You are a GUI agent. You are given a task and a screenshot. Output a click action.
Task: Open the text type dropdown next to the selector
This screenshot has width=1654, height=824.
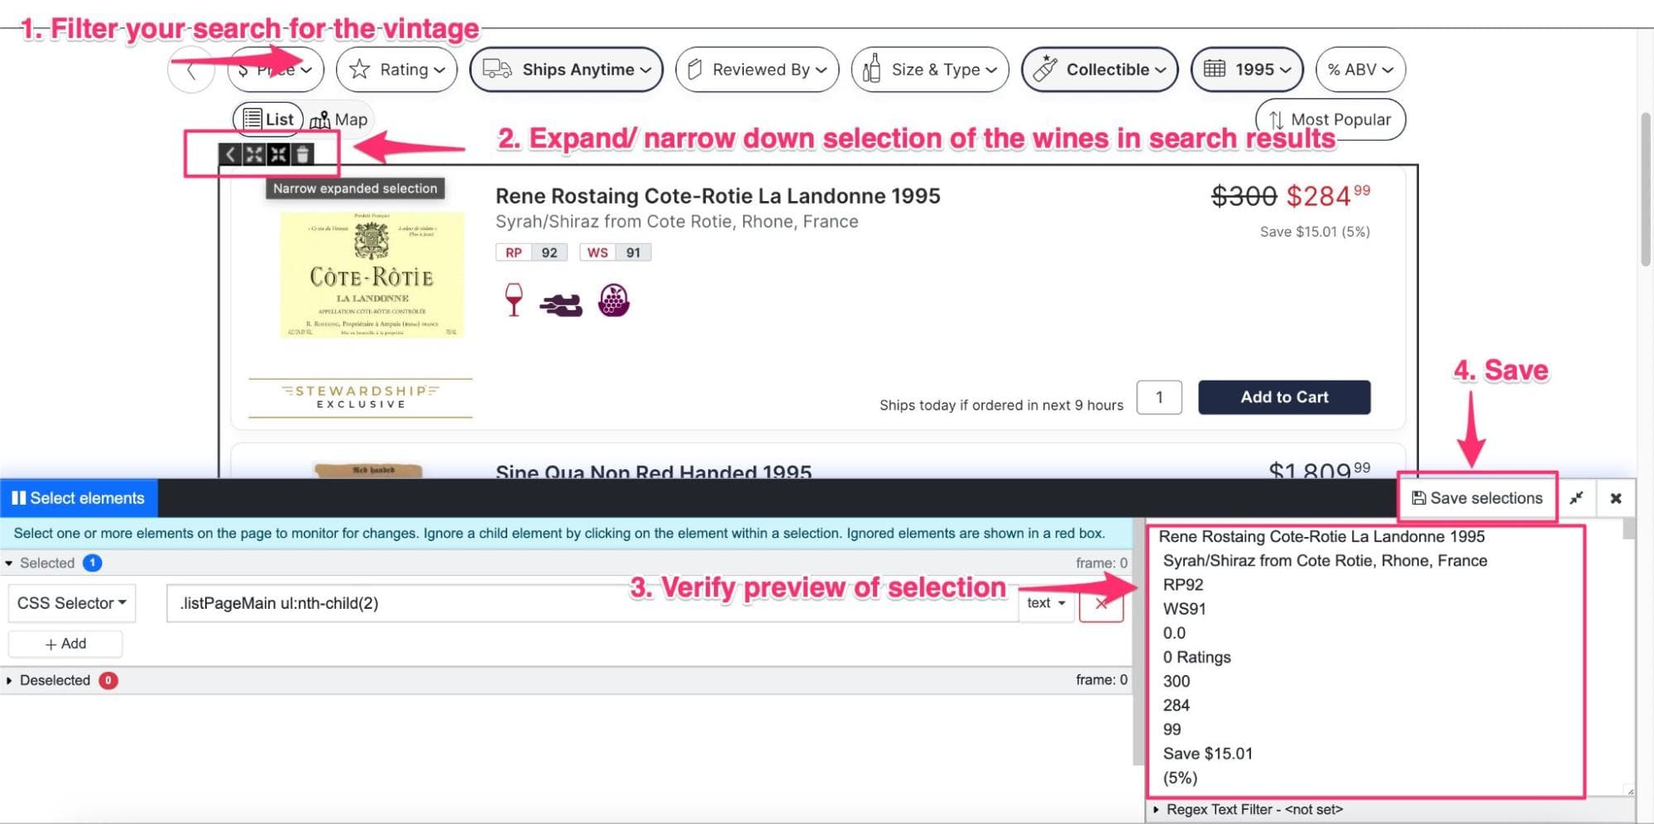click(x=1045, y=603)
